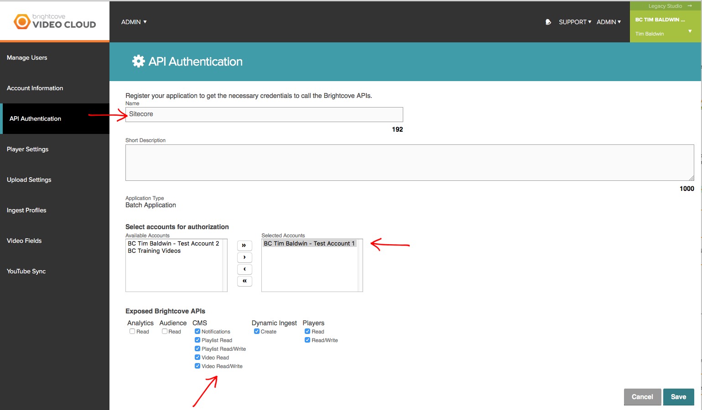Click the Save button

click(679, 397)
